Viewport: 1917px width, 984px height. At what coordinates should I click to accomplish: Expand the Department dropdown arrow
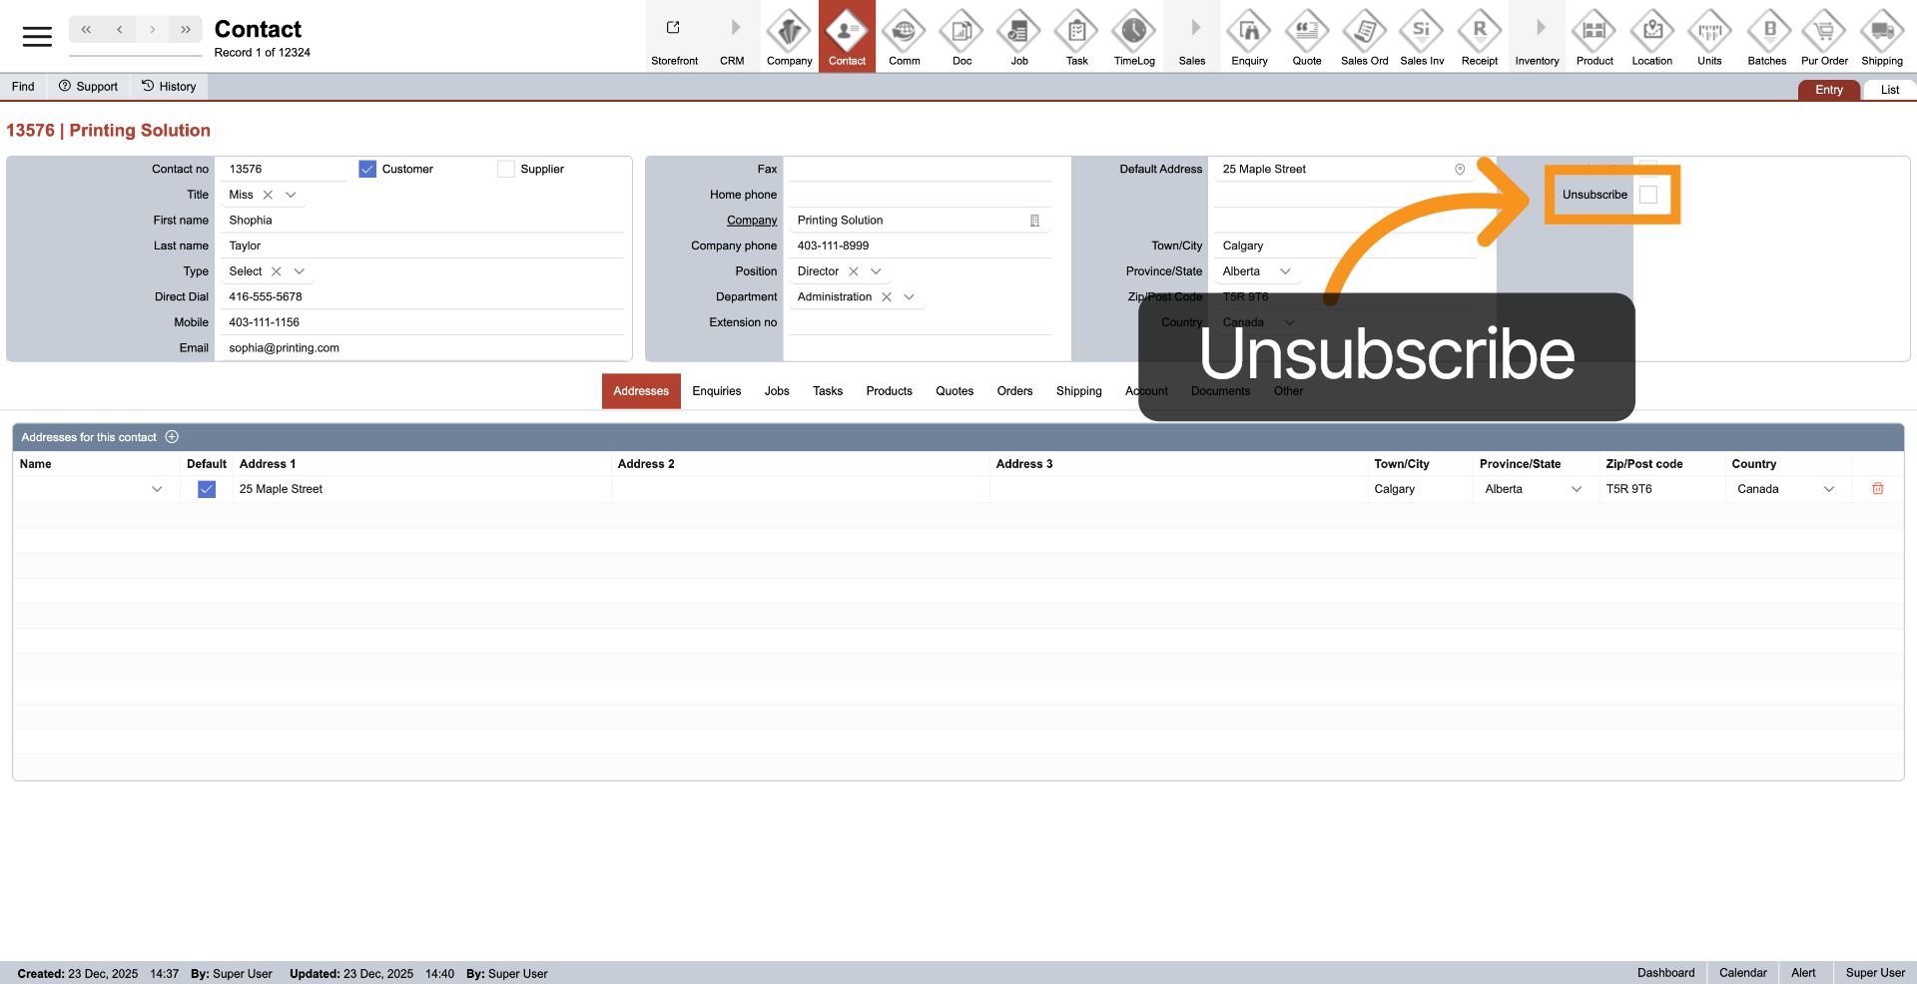(x=909, y=297)
